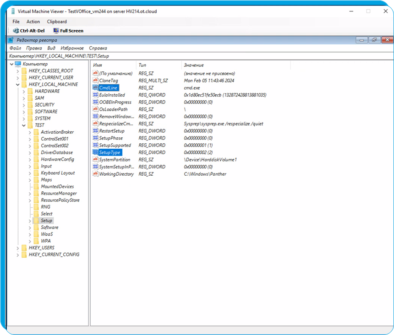Expand the SOFTWARE key arrow
Screen dimensions: 394x335
tap(24, 112)
